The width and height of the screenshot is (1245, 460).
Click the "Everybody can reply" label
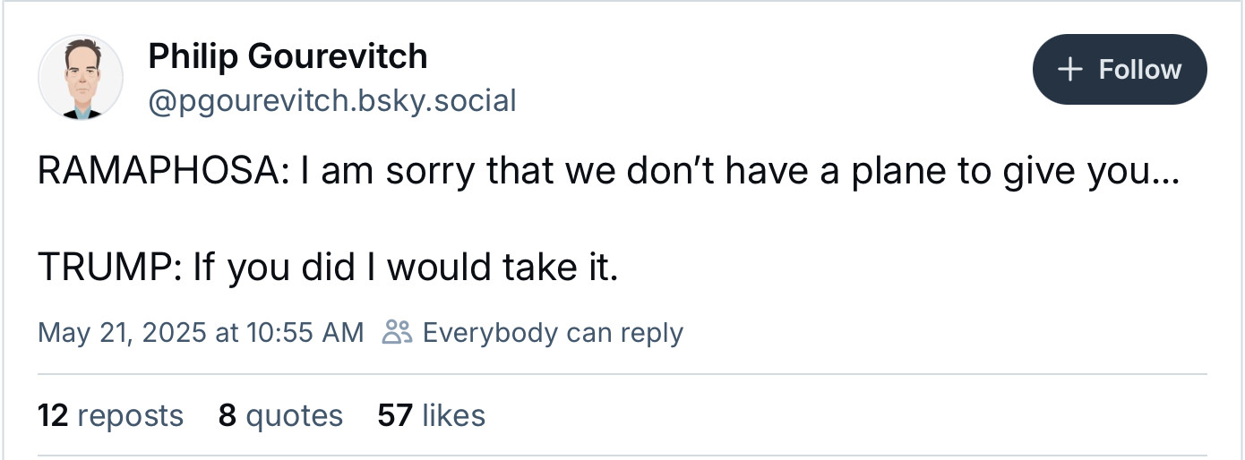(x=553, y=333)
